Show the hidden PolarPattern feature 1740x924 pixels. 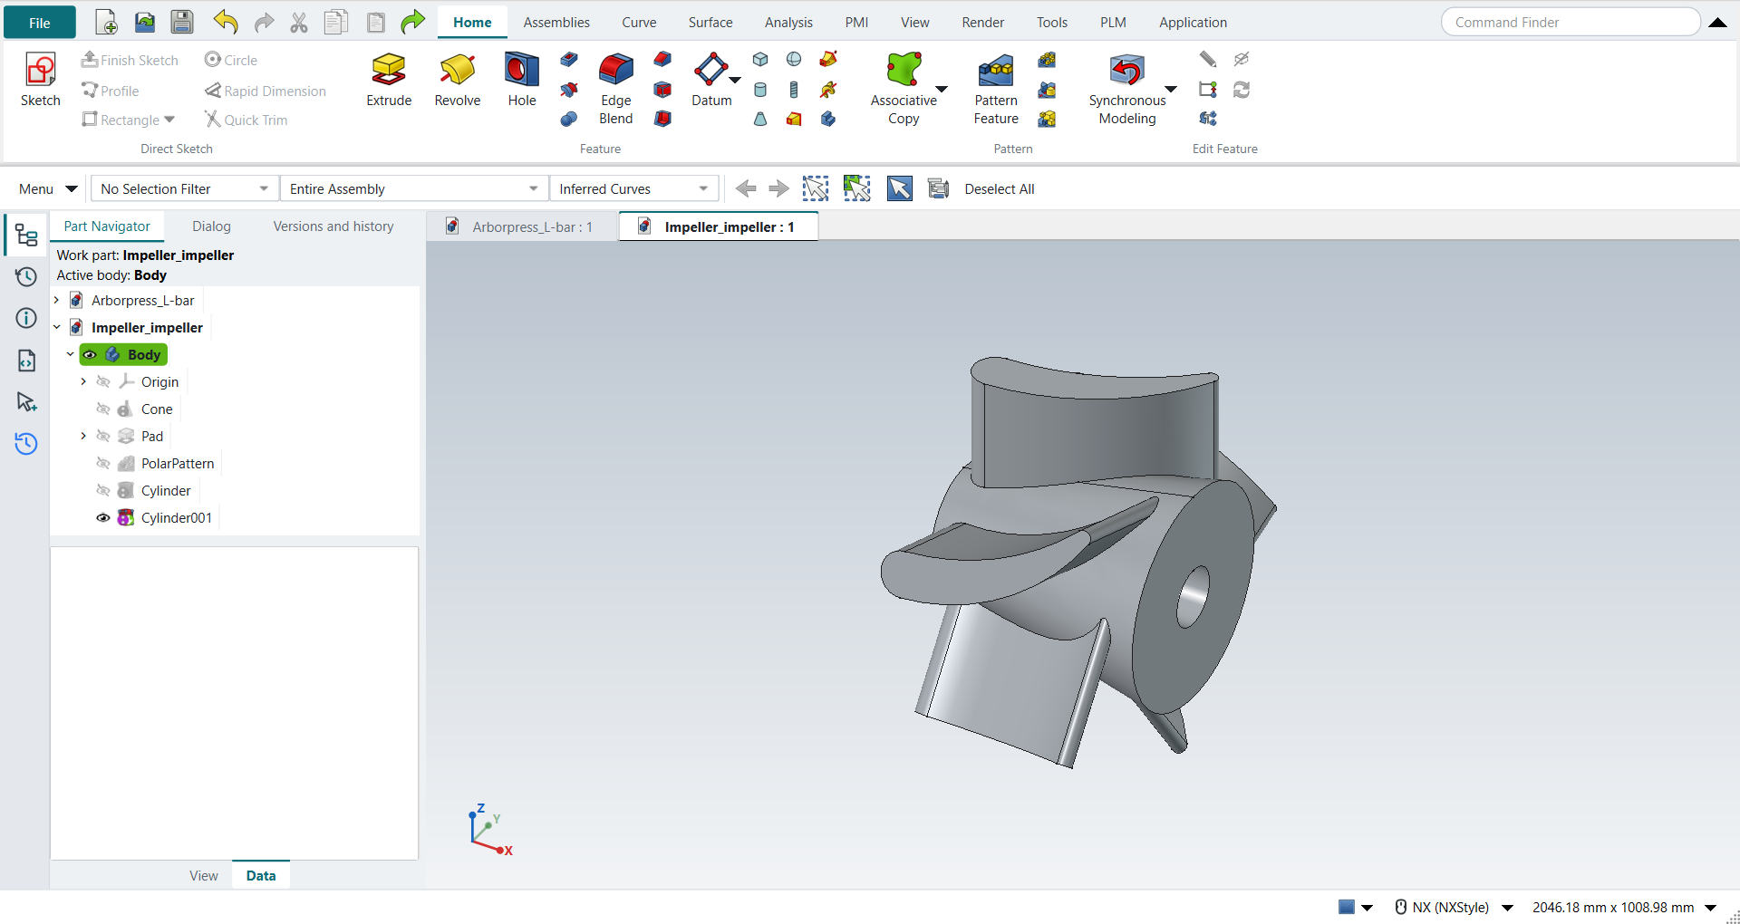[x=103, y=464]
